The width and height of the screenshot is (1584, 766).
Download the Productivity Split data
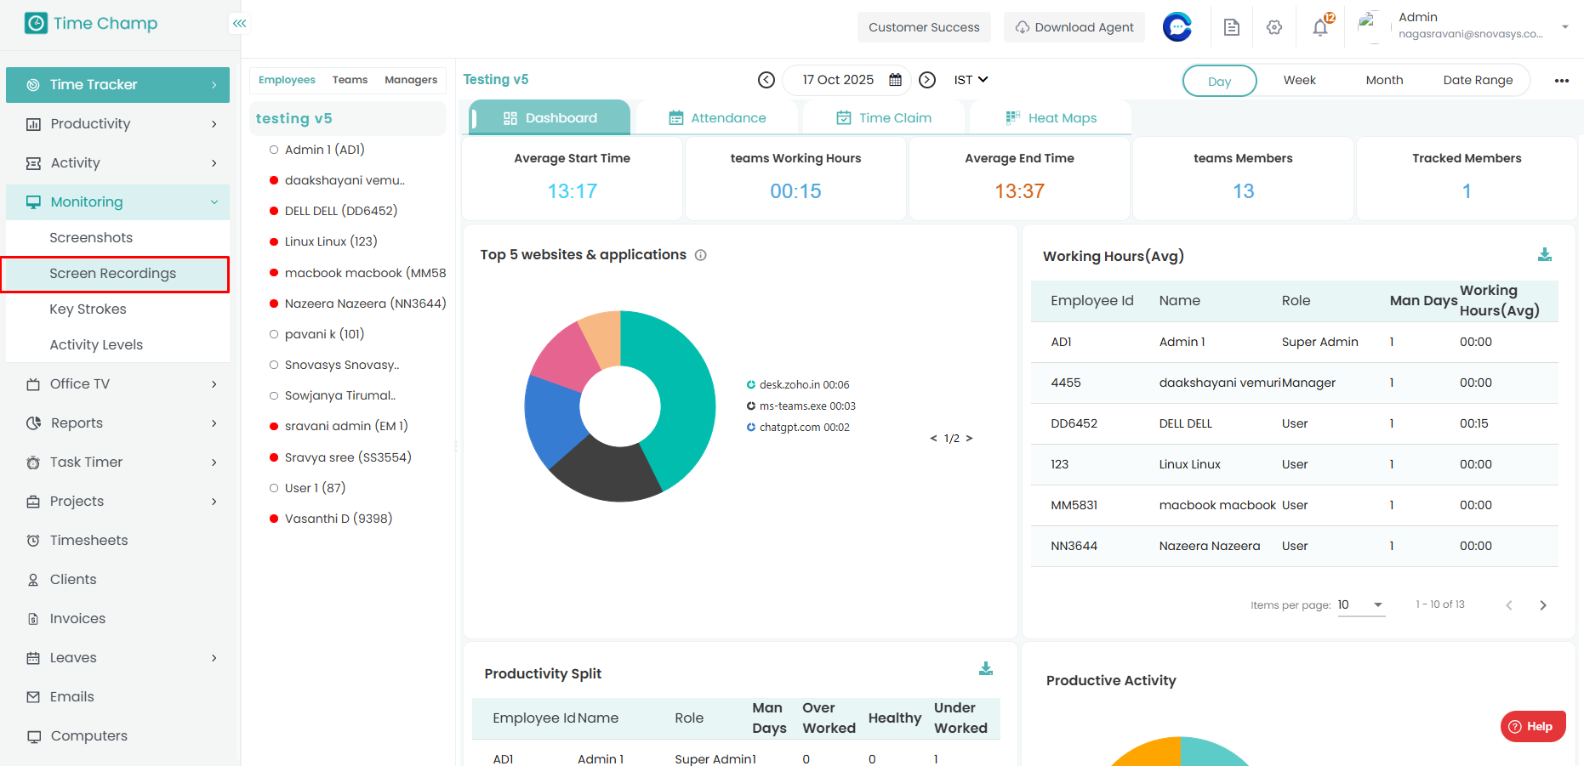coord(985,668)
